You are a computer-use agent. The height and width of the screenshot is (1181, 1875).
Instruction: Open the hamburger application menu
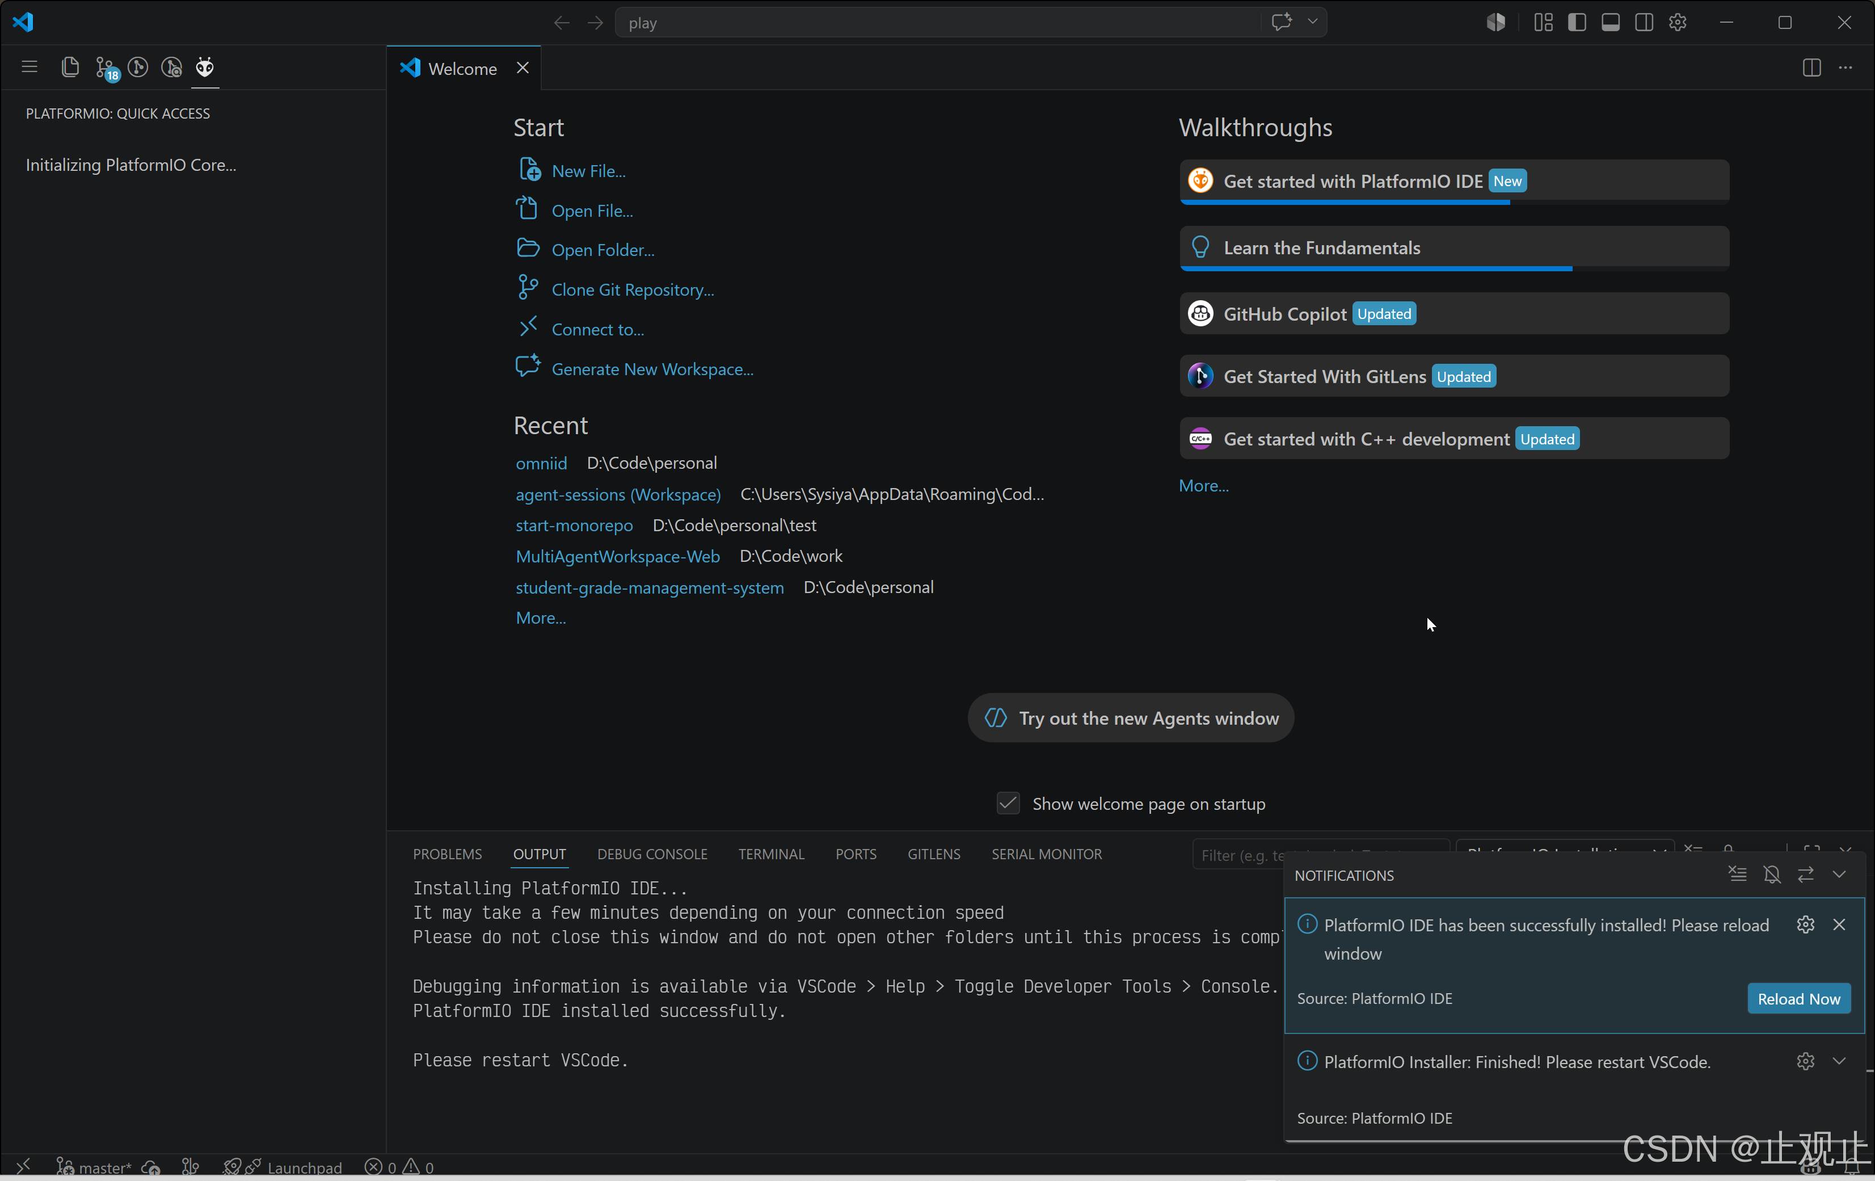point(30,67)
